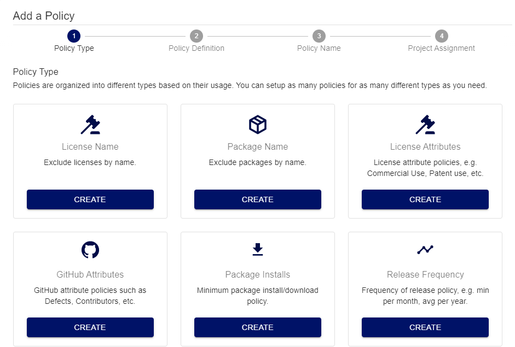Create a Package Name policy
The height and width of the screenshot is (347, 515).
click(258, 199)
